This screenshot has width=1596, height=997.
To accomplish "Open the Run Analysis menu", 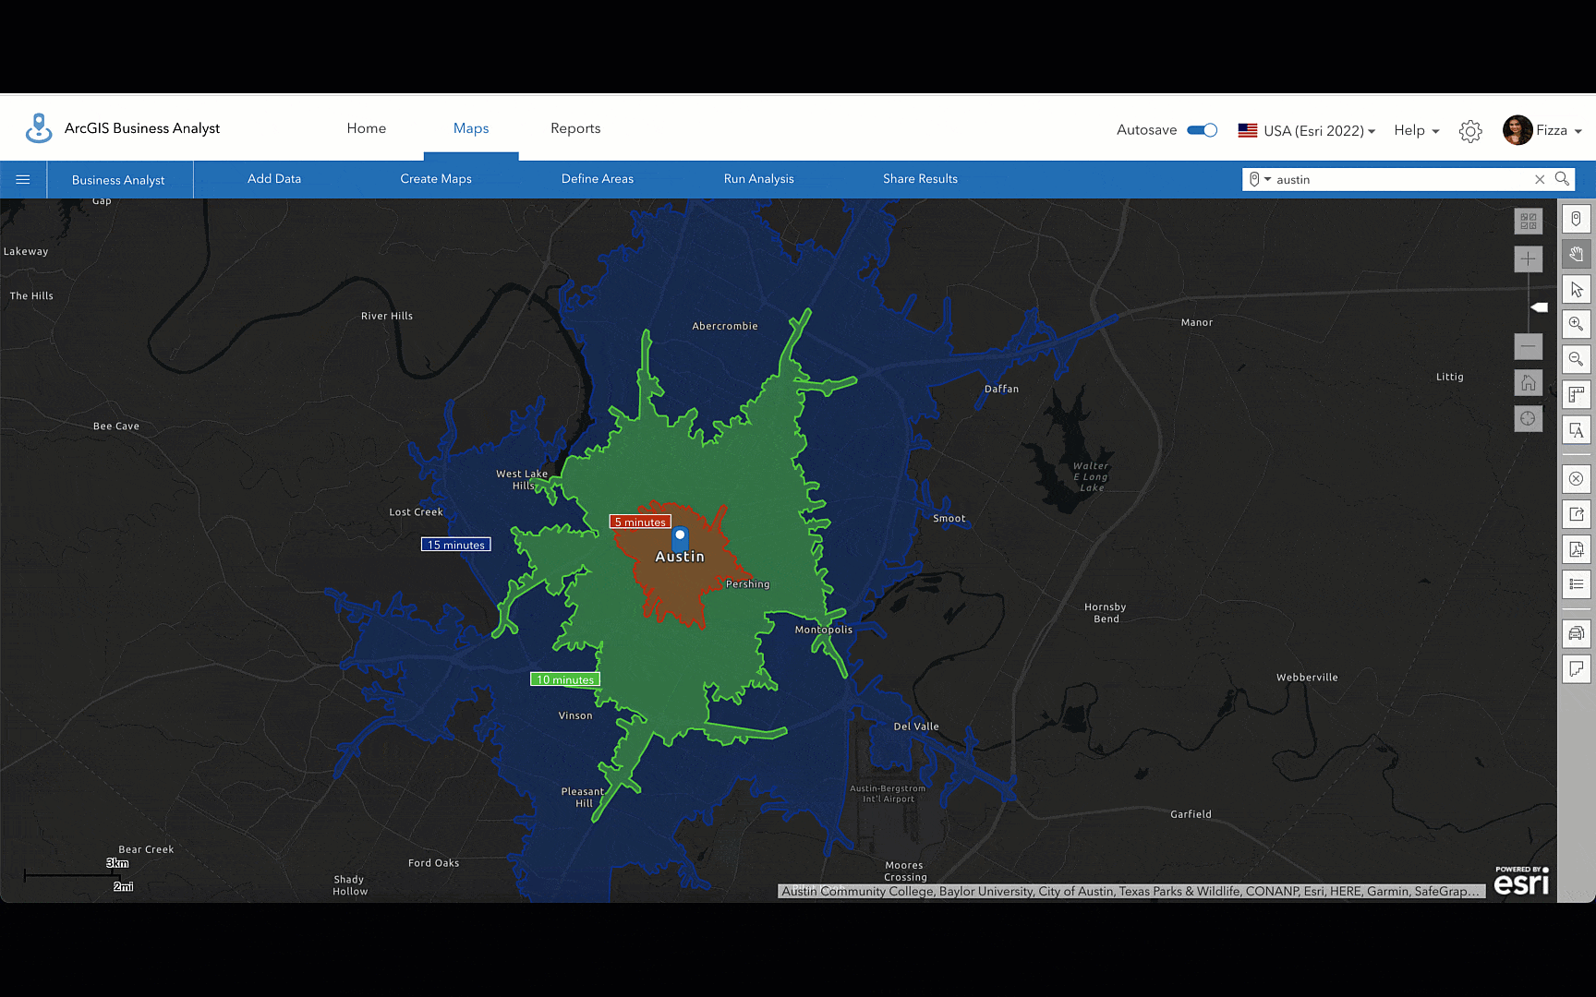I will (759, 179).
